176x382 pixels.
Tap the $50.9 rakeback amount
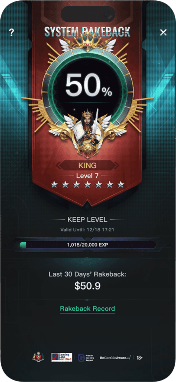pos(87,286)
